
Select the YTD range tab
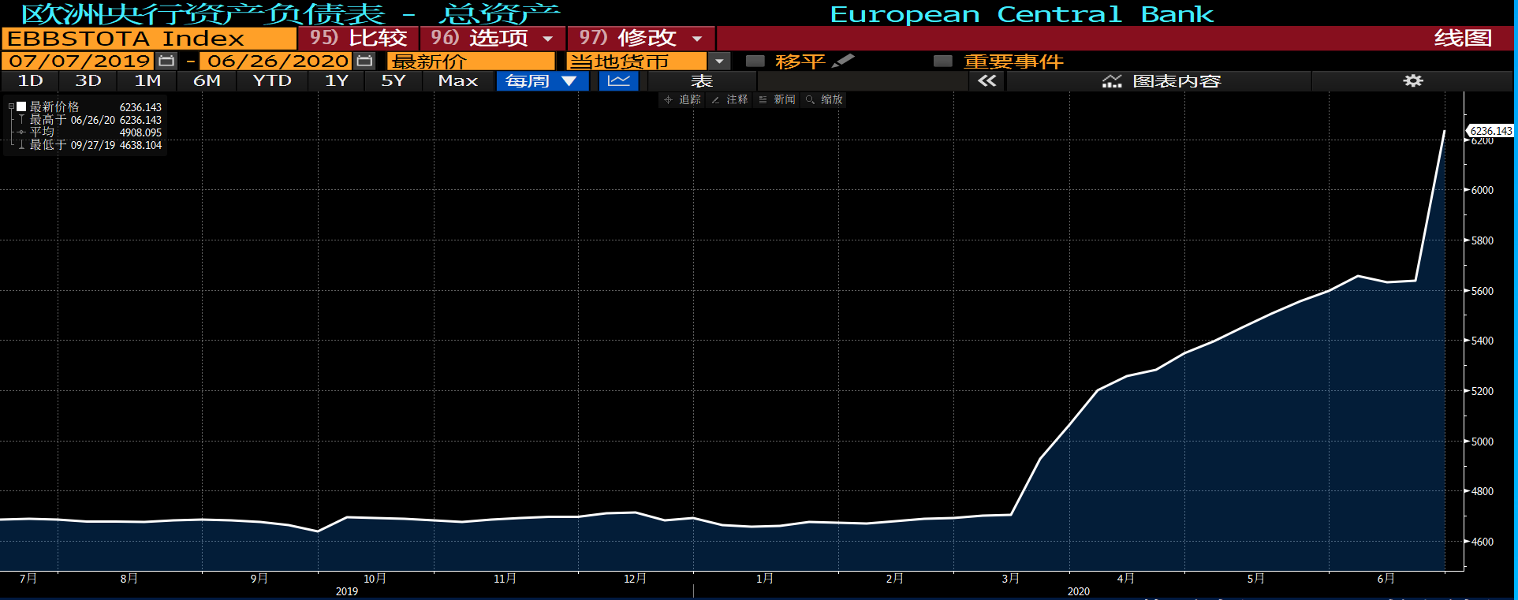[272, 80]
